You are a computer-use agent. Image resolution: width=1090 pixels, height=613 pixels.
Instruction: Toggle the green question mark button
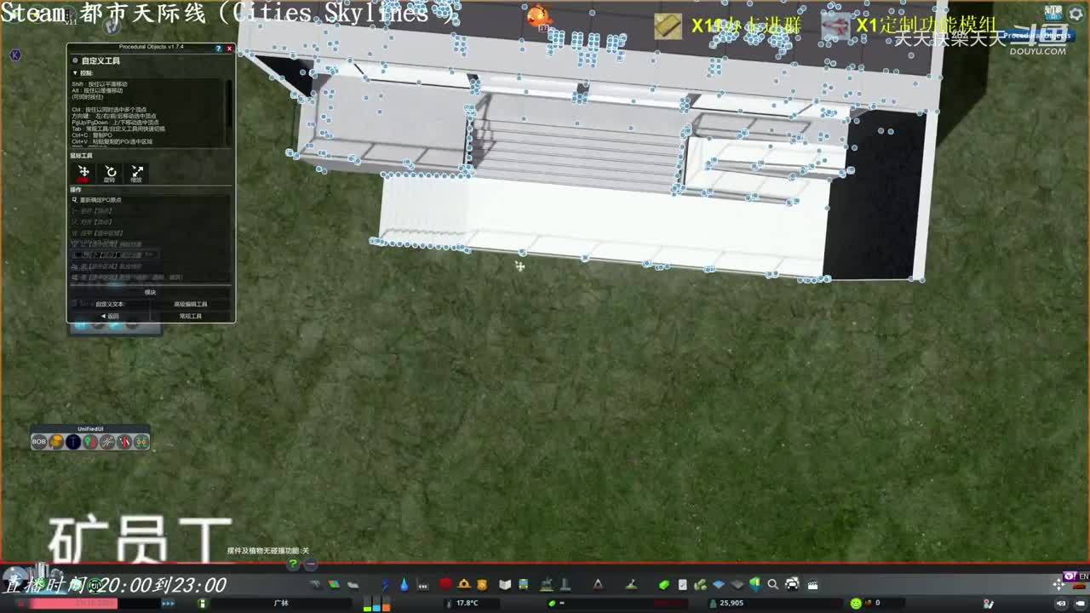(293, 564)
